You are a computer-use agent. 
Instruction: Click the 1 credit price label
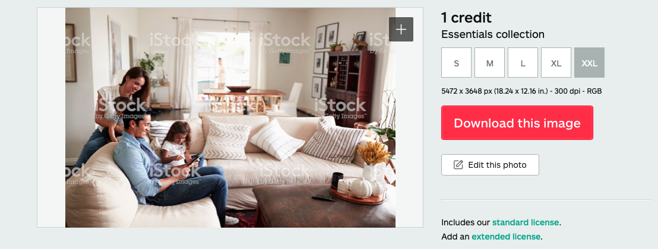click(x=466, y=18)
